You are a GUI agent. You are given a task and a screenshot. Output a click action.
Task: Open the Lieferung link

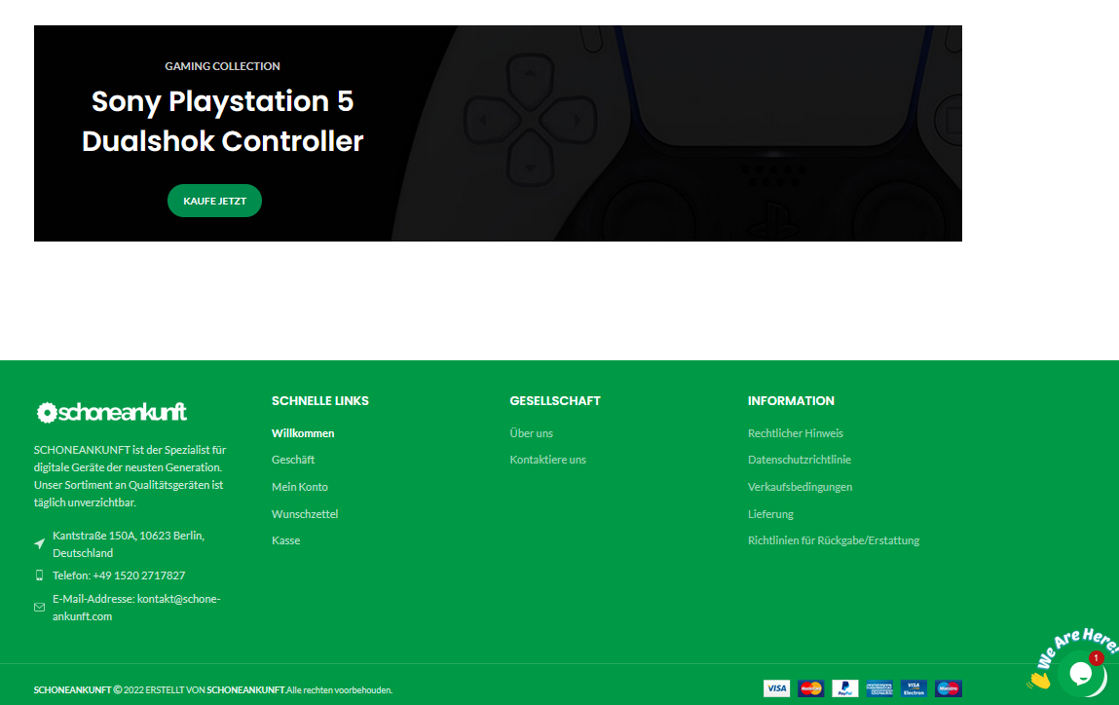pos(770,514)
